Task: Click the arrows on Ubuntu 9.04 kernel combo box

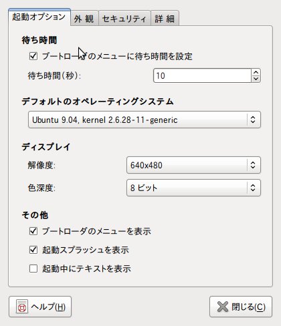Action: click(x=253, y=120)
